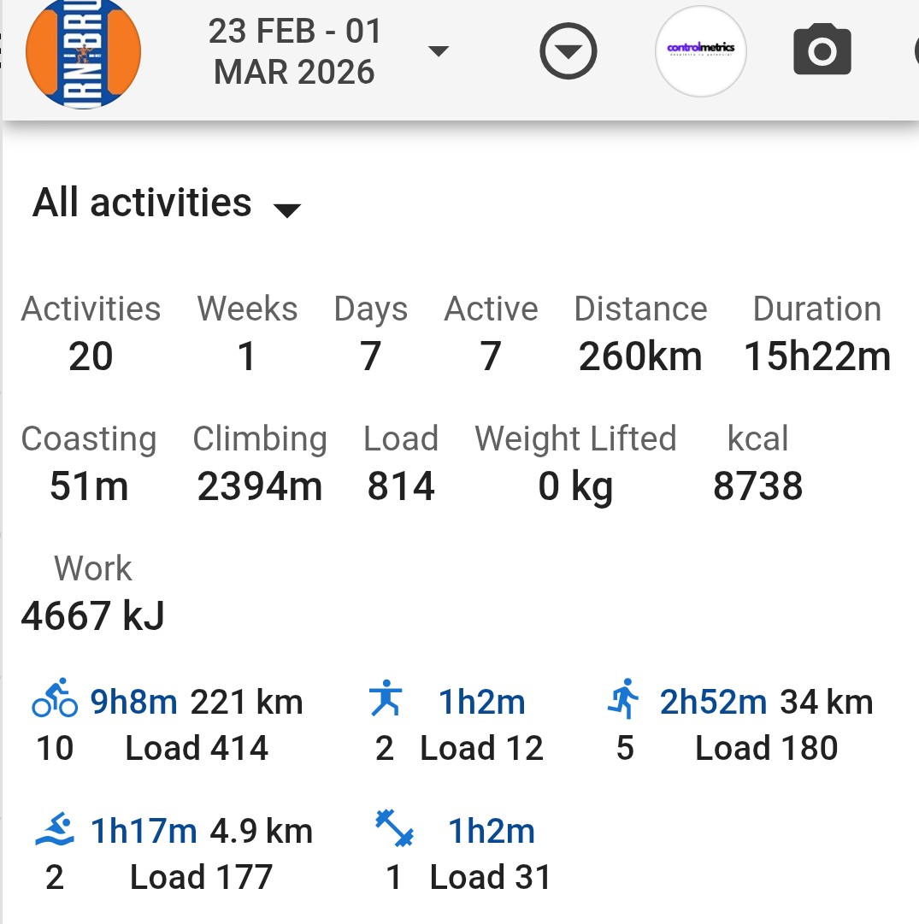Select the cycling activity icon
919x924 pixels.
point(55,700)
